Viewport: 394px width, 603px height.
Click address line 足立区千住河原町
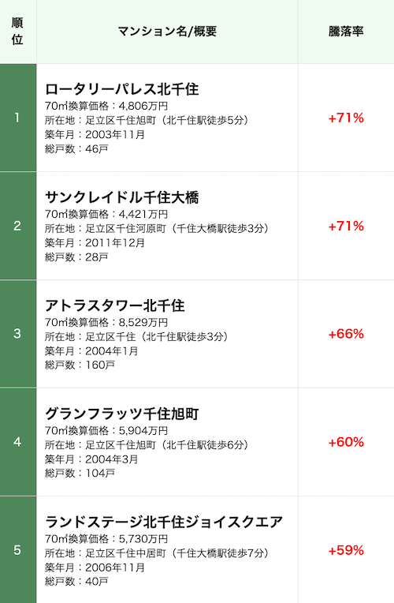pyautogui.click(x=157, y=228)
